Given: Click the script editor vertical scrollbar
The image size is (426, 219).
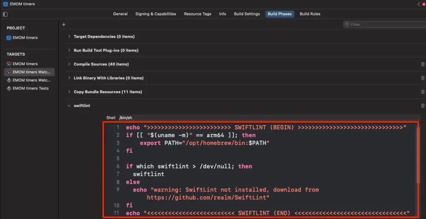Looking at the screenshot, I should [418, 155].
